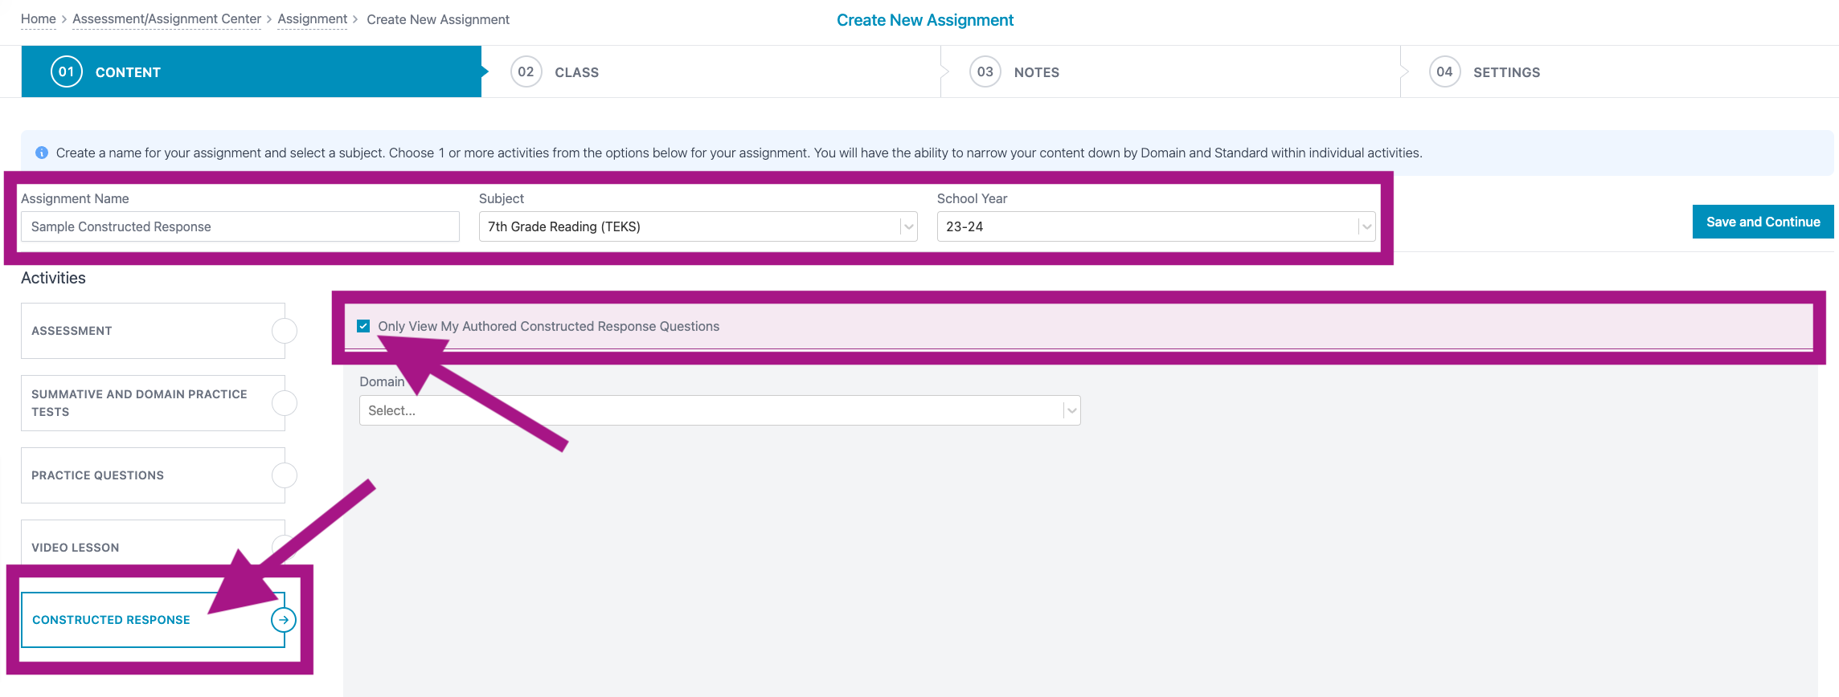The image size is (1839, 697).
Task: Choose Summative and Domain Practice Tests card
Action: (x=153, y=403)
